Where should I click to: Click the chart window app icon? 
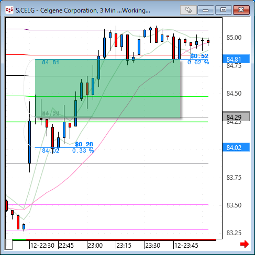[x=9, y=10]
